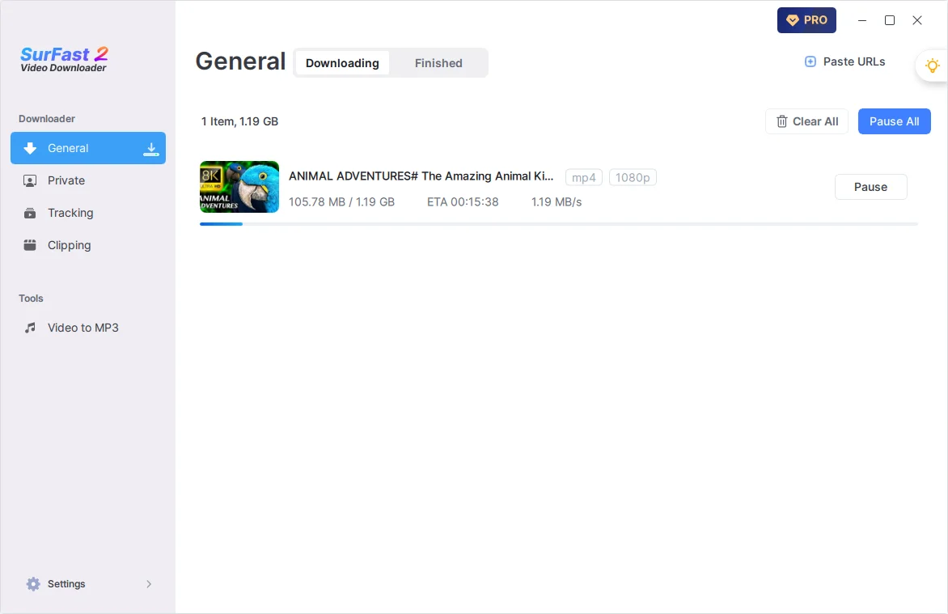Open the Clipping tool
Image resolution: width=948 pixels, height=614 pixels.
point(69,245)
